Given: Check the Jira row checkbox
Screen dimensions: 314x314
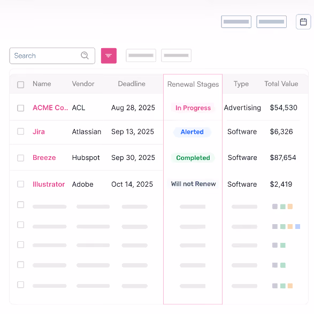Looking at the screenshot, I should [x=21, y=132].
